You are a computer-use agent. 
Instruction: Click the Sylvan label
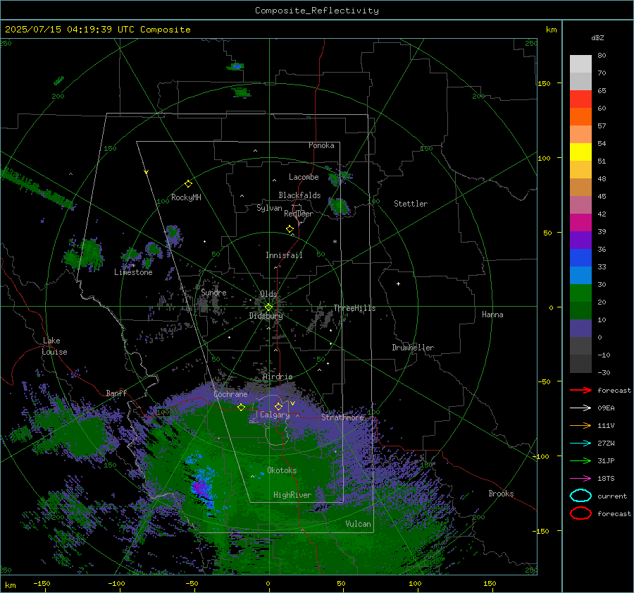click(269, 208)
